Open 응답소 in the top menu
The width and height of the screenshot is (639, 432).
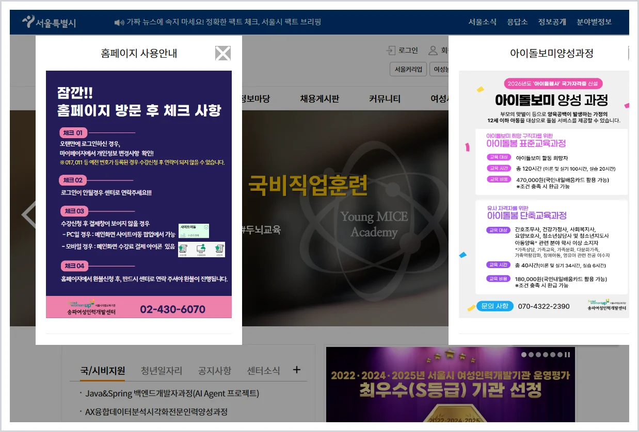point(517,22)
